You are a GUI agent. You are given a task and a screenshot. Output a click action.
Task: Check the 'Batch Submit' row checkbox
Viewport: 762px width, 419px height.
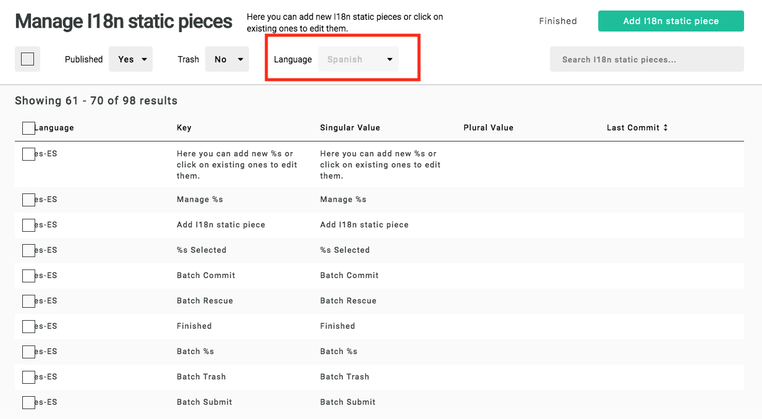click(x=28, y=402)
